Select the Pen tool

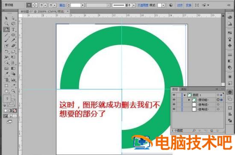coord(6,29)
